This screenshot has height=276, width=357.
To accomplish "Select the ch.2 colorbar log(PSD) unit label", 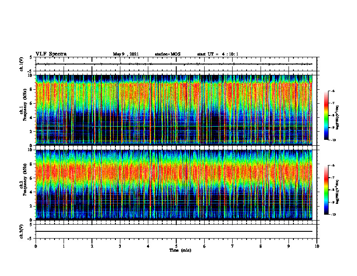I will coord(338,192).
